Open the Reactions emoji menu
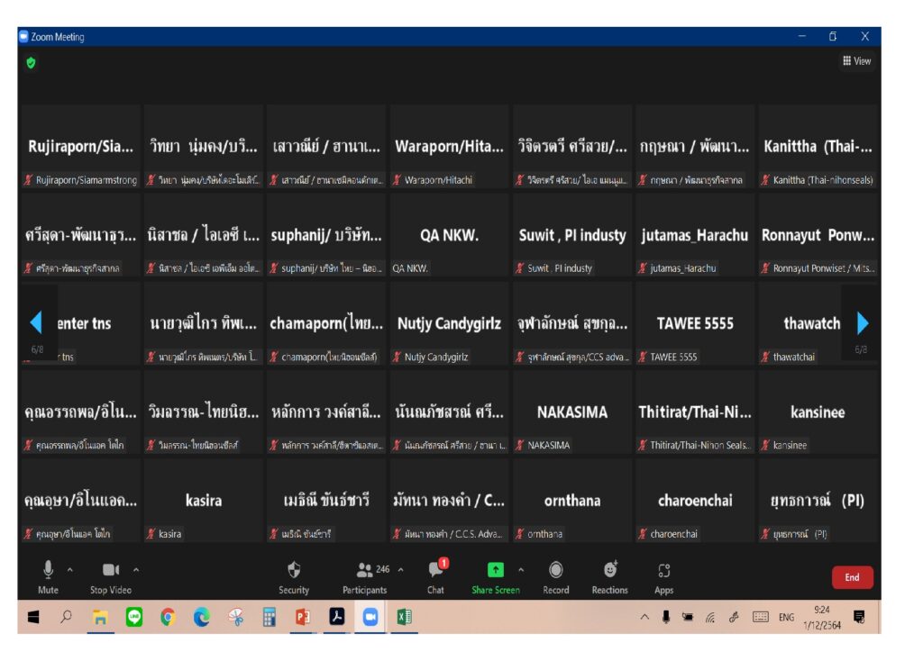This screenshot has width=923, height=652. (610, 576)
